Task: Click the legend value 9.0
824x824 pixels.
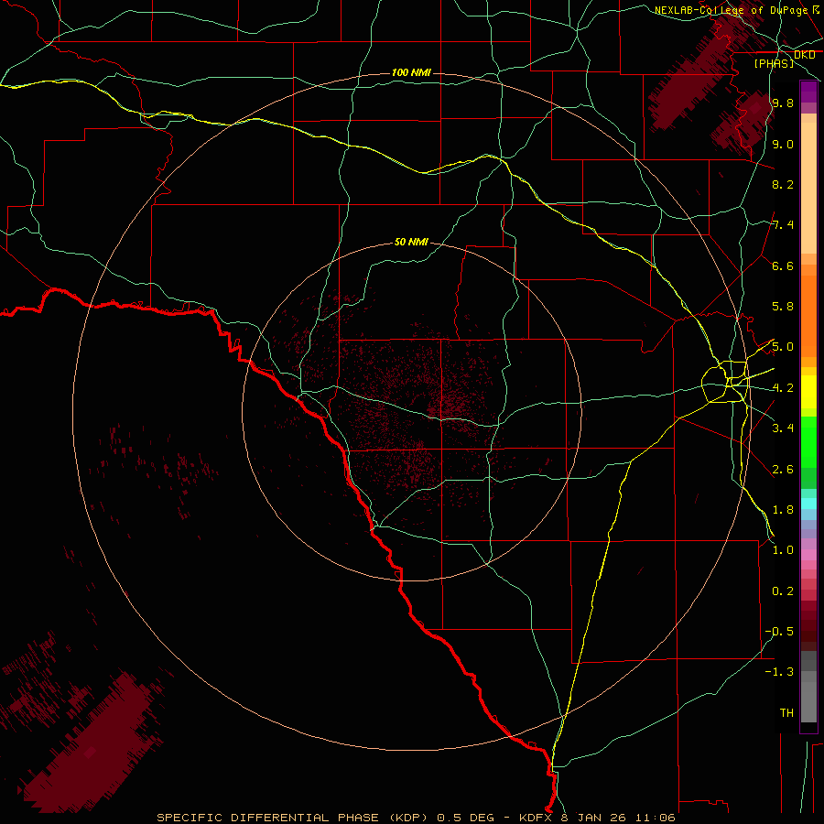Action: tap(783, 144)
